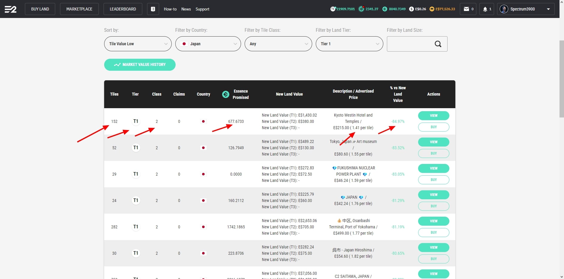
Task: View the Fukushima Nuclear Power Plant listing
Action: 433,168
